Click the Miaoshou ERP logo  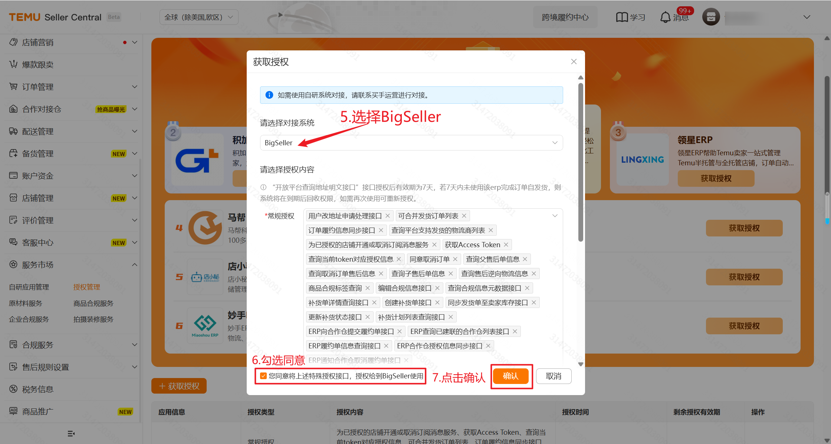pyautogui.click(x=205, y=325)
